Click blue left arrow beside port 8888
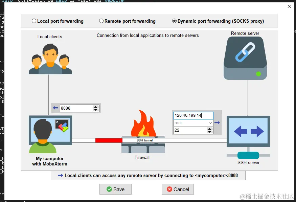Image resolution: width=296 pixels, height=202 pixels. coord(55,108)
